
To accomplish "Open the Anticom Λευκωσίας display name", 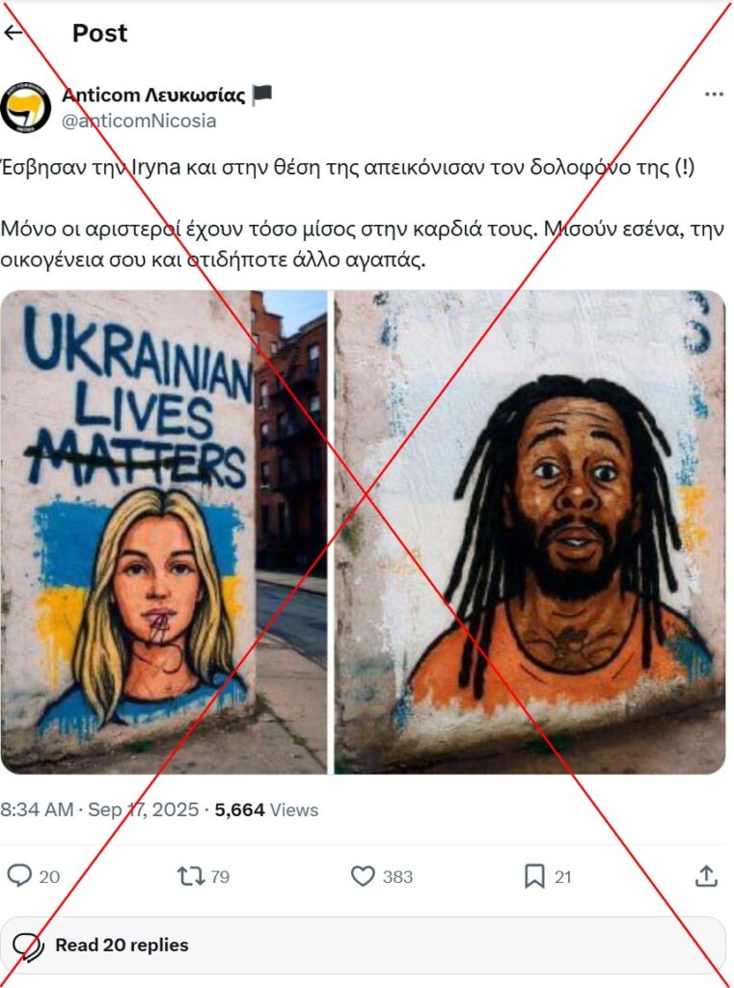I will click(153, 96).
